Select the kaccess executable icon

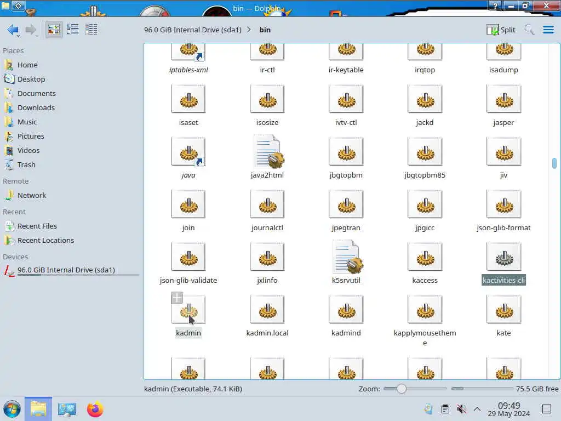click(x=425, y=257)
